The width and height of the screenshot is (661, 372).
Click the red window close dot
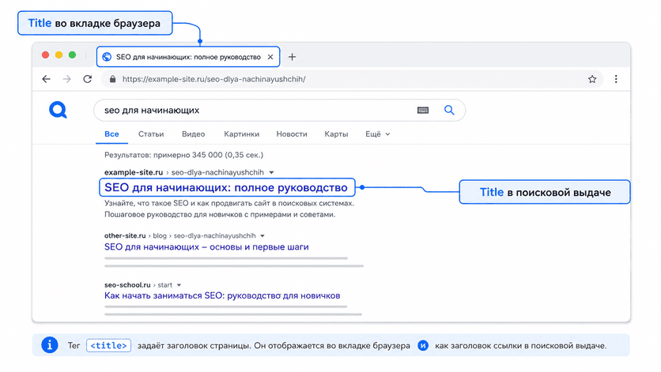[x=46, y=54]
